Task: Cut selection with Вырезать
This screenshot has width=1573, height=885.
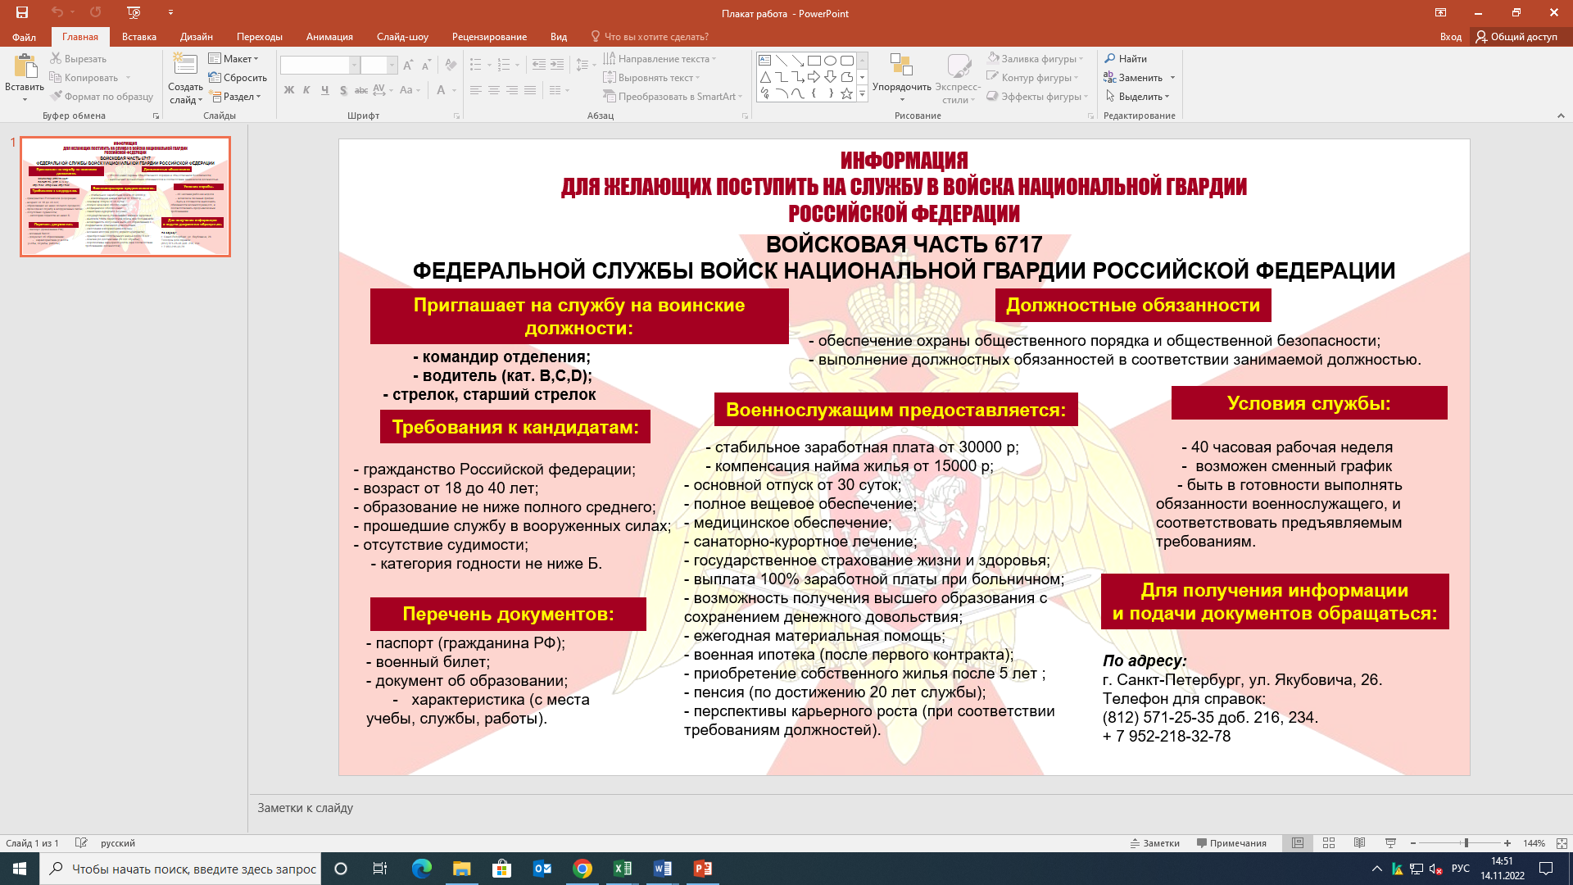Action: point(79,59)
